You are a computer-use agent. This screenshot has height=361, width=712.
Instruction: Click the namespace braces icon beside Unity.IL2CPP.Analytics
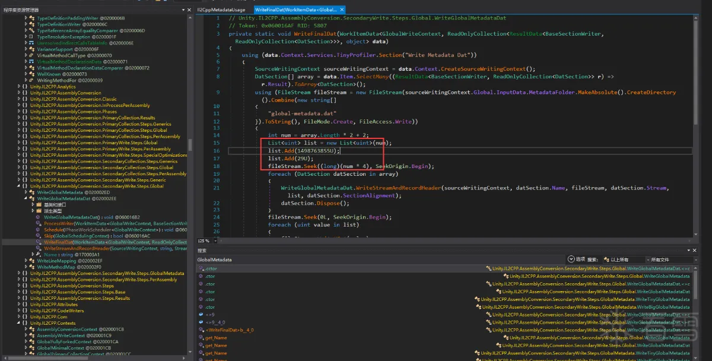(25, 87)
